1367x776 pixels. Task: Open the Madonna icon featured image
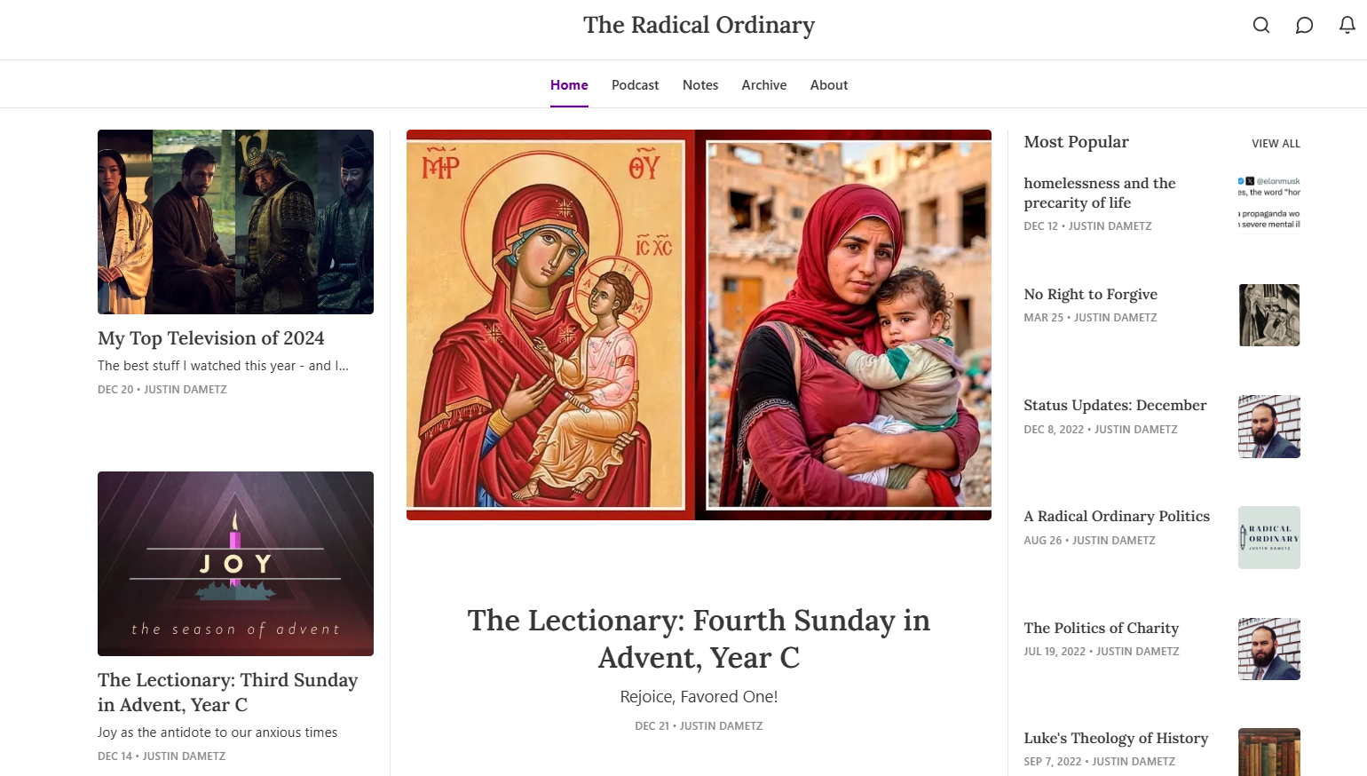699,325
